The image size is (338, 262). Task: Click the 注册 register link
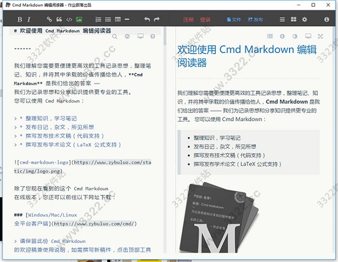188,20
